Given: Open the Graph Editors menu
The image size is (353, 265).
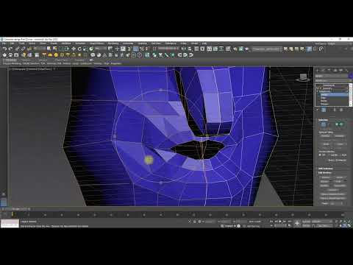Looking at the screenshot, I should (97, 43).
